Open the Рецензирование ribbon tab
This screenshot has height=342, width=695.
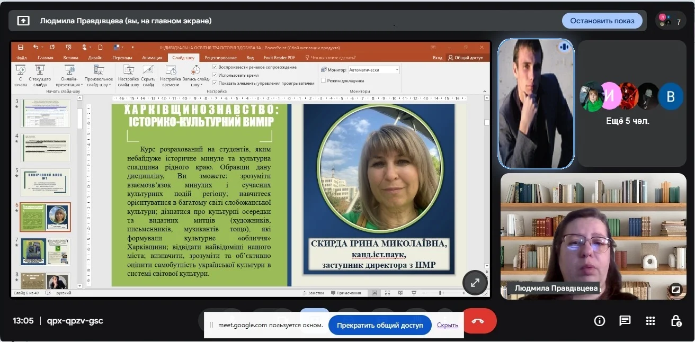tap(220, 58)
